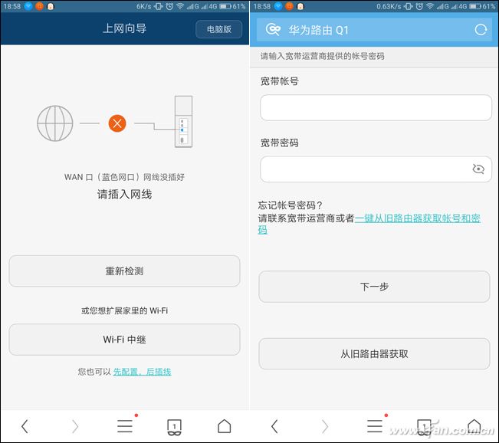Tap the refresh icon beside 华为路由 Q1
The width and height of the screenshot is (499, 443).
pos(481,30)
